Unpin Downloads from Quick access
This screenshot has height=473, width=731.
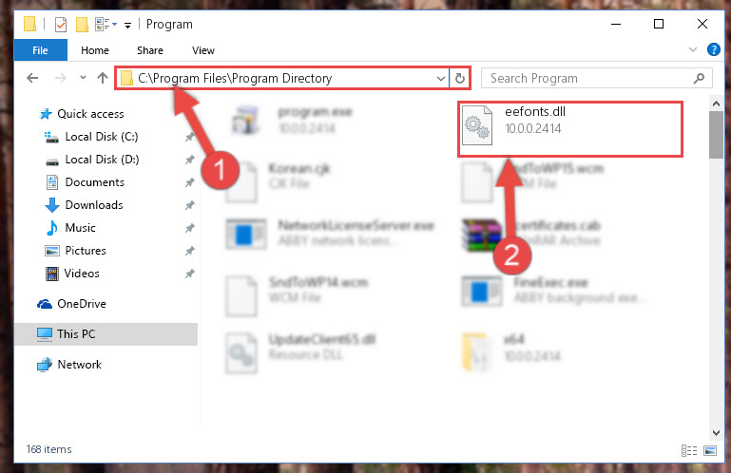(x=189, y=205)
